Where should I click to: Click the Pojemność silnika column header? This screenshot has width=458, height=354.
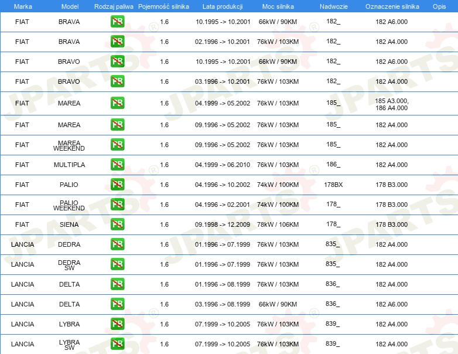pyautogui.click(x=163, y=6)
